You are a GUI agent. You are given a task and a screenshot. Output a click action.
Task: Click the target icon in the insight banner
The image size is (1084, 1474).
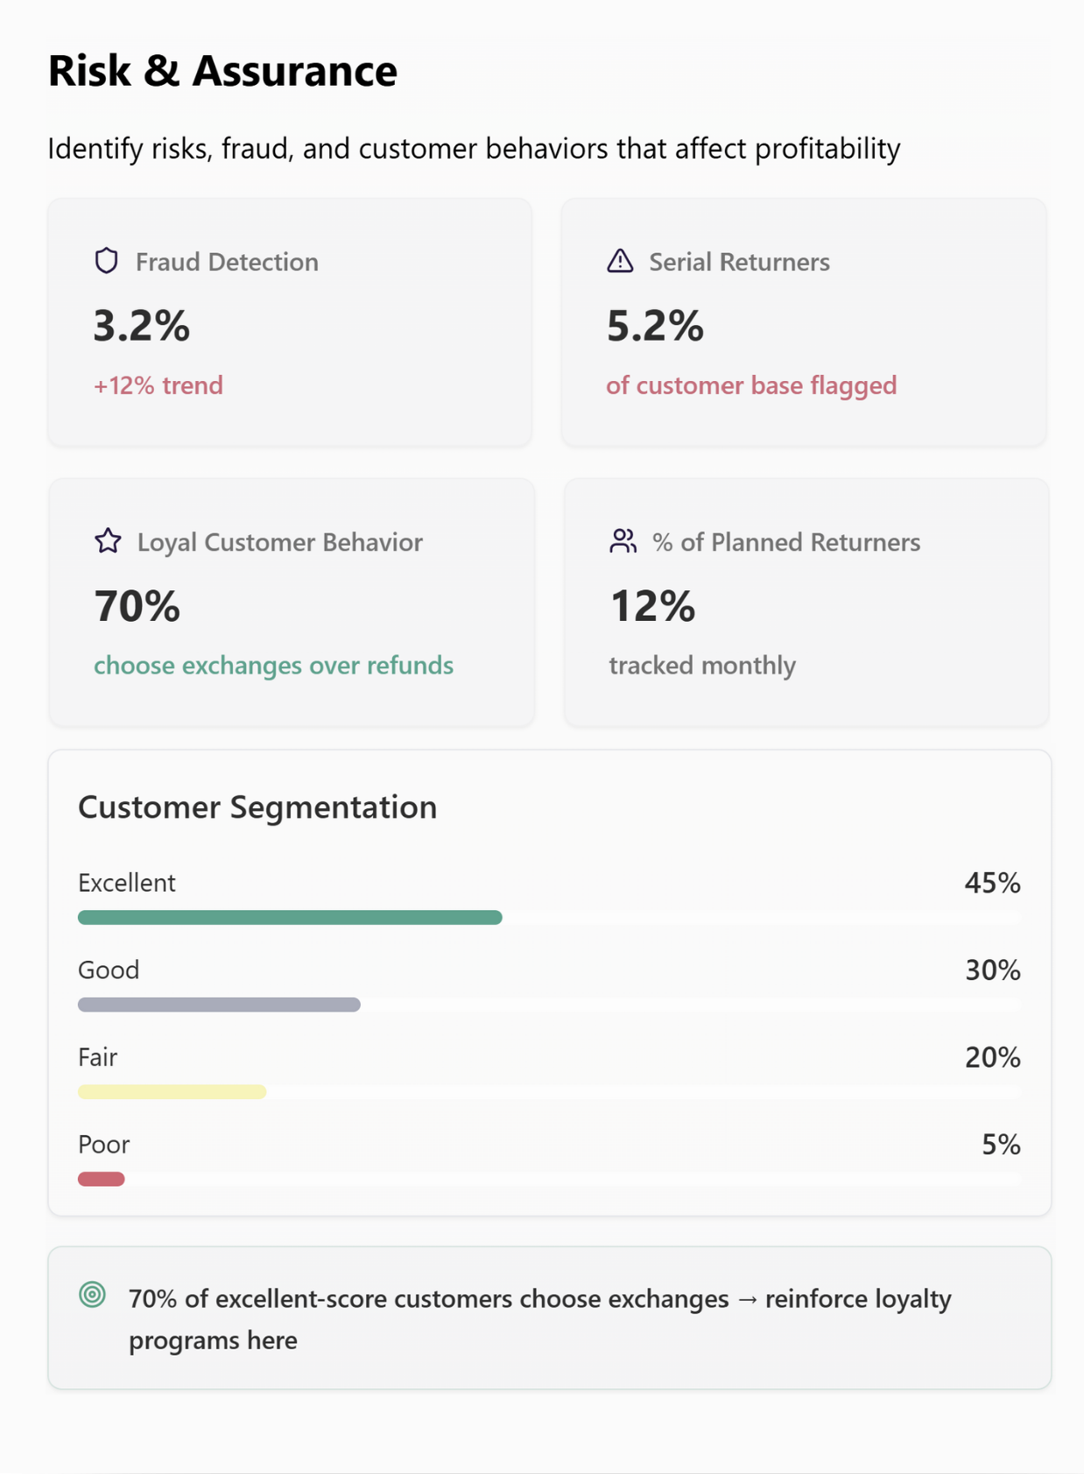(92, 1294)
